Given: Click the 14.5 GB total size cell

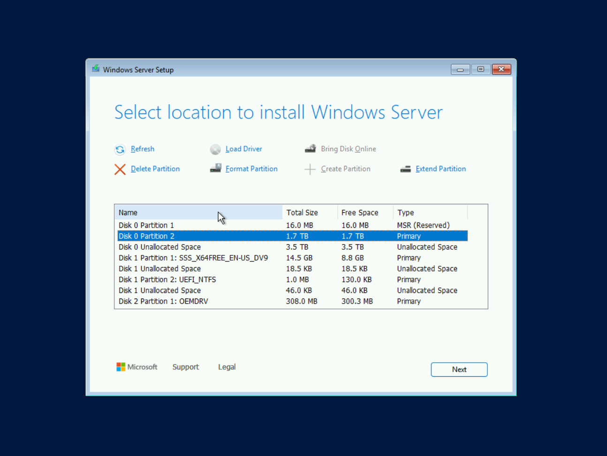Looking at the screenshot, I should tap(299, 258).
